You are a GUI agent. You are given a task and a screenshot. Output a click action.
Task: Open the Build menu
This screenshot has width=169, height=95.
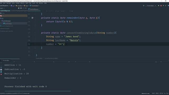tap(27, 3)
